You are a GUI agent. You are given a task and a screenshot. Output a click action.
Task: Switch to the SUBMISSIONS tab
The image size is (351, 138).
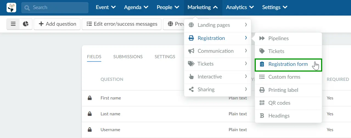(128, 57)
